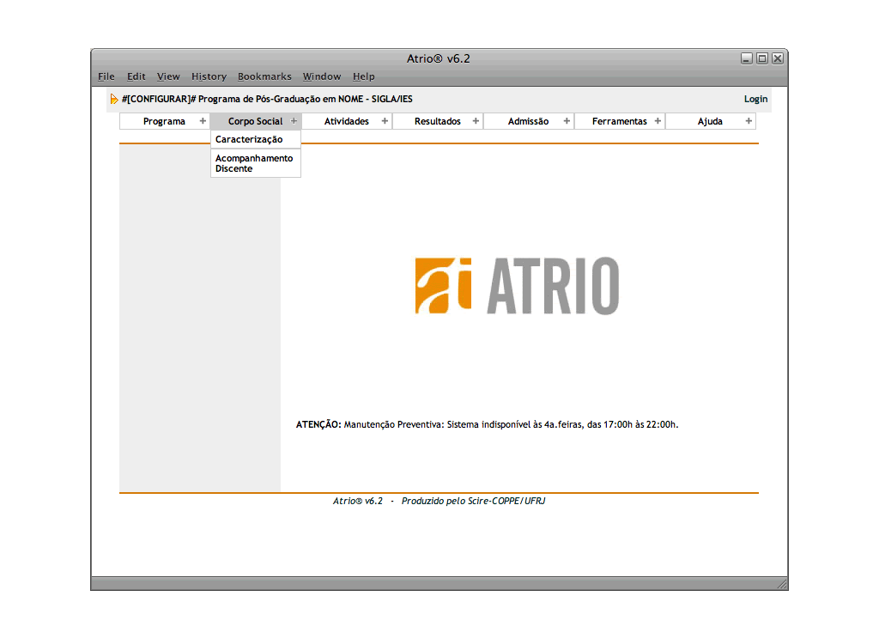Image resolution: width=879 pixels, height=639 pixels.
Task: Open the Programa navigation menu
Action: [x=164, y=121]
